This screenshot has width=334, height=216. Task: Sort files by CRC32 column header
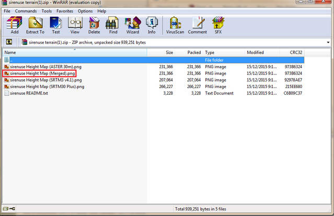pyautogui.click(x=292, y=53)
